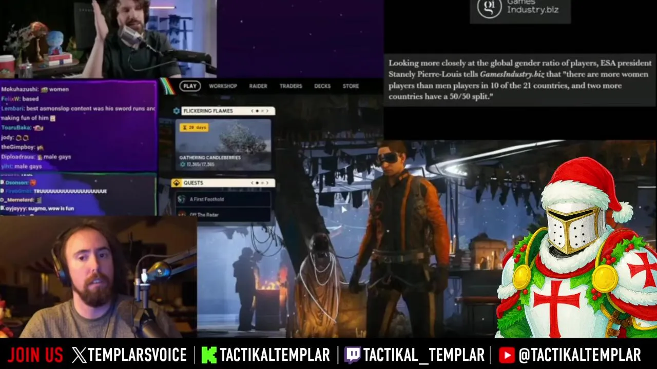Image resolution: width=657 pixels, height=369 pixels.
Task: Open the PLAY tab in game menu
Action: (x=190, y=86)
